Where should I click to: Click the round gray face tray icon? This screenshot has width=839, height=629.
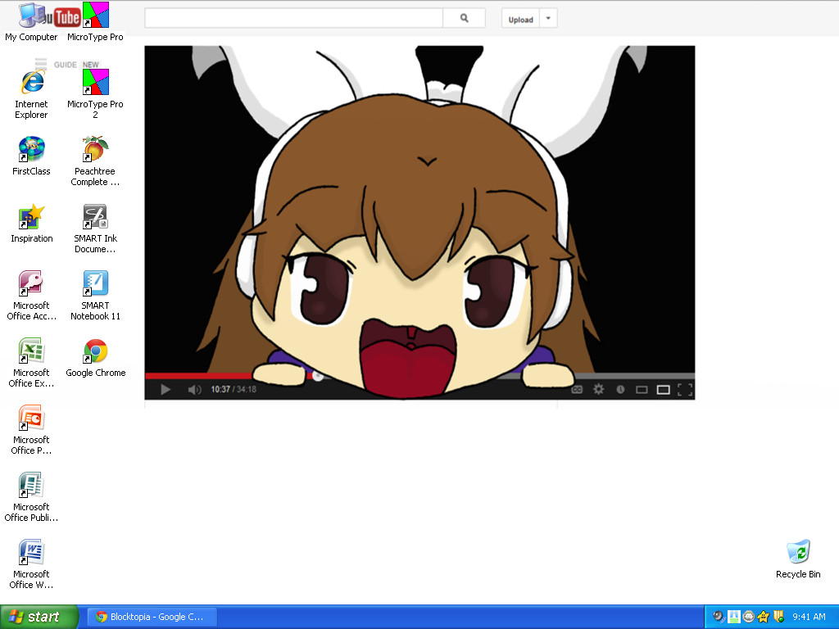749,617
